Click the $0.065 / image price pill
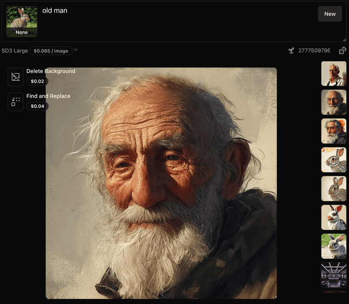The width and height of the screenshot is (349, 304). click(51, 51)
